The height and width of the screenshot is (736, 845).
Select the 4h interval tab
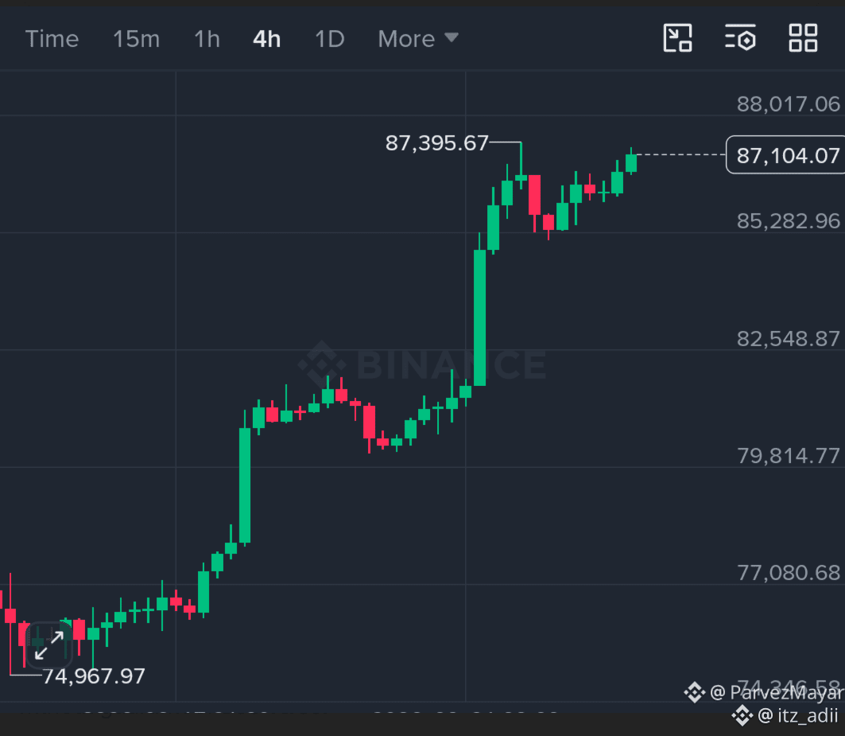267,39
